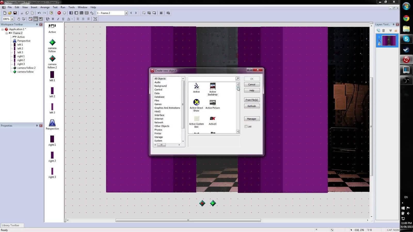This screenshot has height=232, width=413.
Task: Click the category list down-scroll arrow
Action: [183, 141]
